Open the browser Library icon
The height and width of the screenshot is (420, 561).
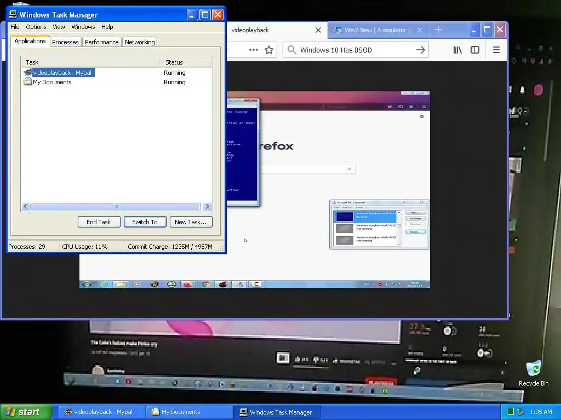(x=457, y=50)
